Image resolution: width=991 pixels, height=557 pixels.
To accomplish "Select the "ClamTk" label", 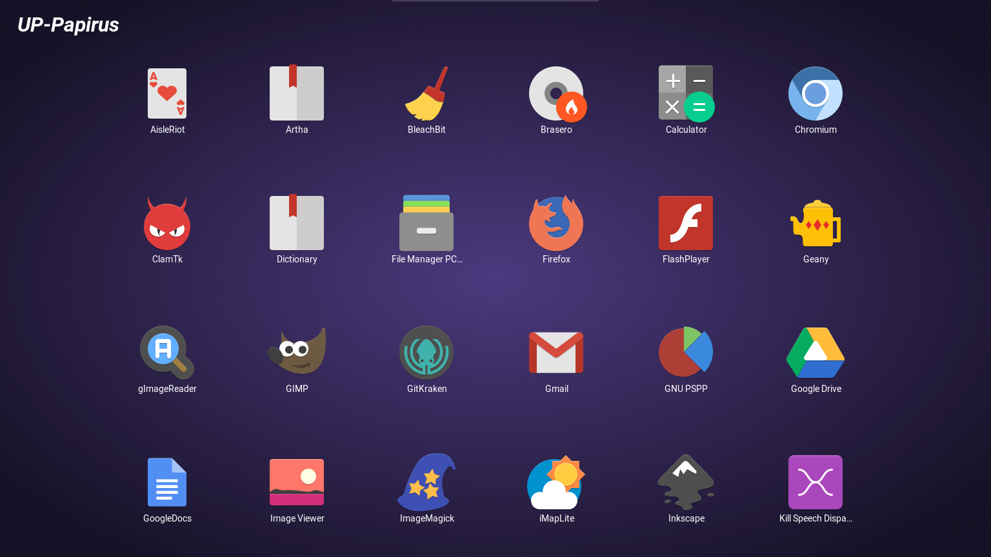I will point(167,259).
